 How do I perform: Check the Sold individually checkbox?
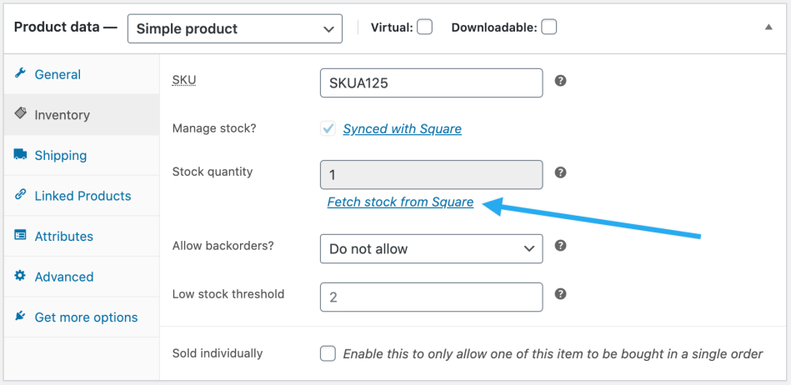tap(328, 353)
